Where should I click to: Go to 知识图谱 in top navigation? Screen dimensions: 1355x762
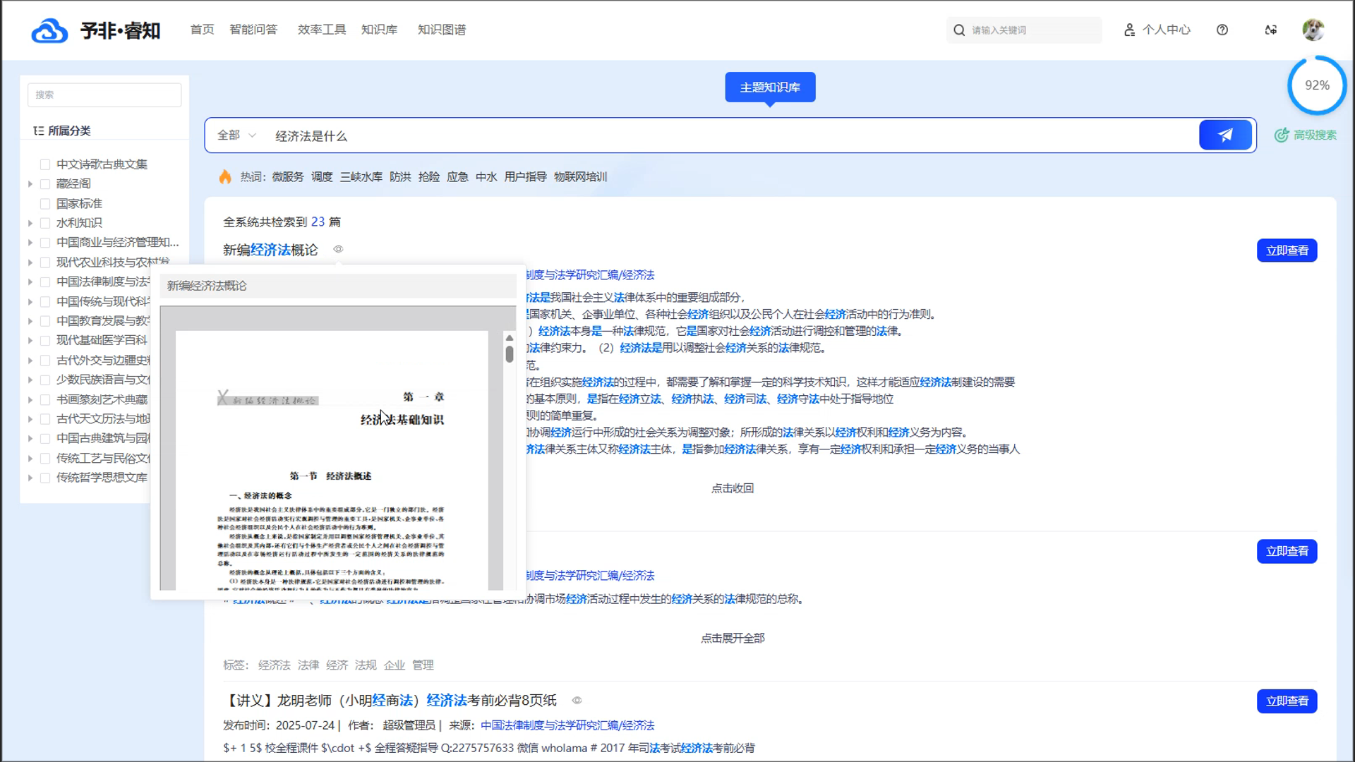[x=441, y=30]
